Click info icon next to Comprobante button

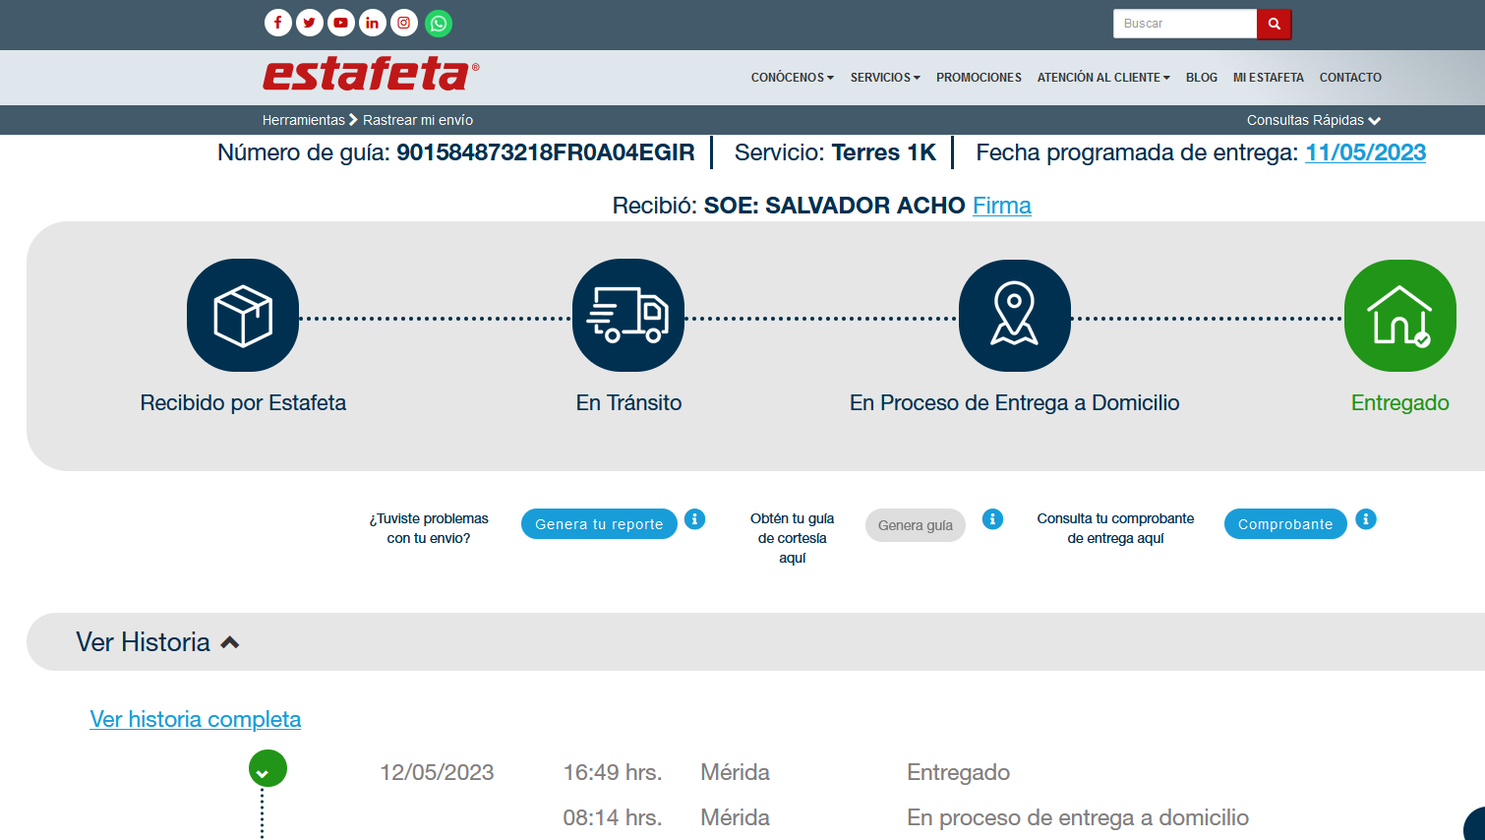click(1366, 519)
